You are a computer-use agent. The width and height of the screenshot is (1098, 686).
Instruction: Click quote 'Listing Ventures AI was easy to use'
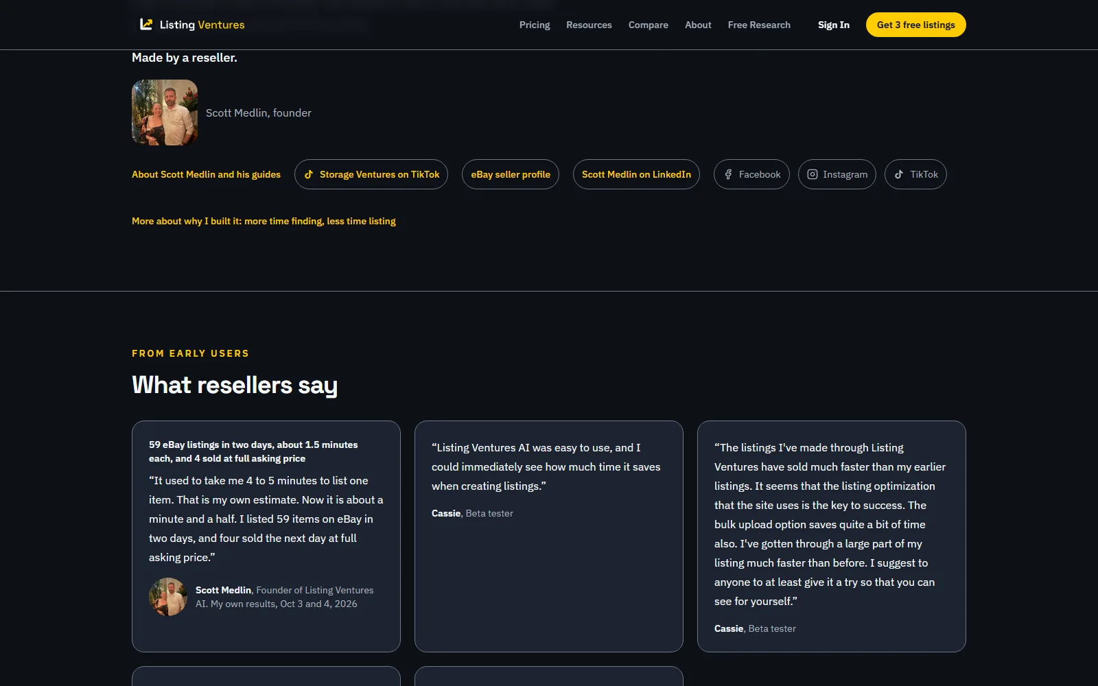(546, 466)
